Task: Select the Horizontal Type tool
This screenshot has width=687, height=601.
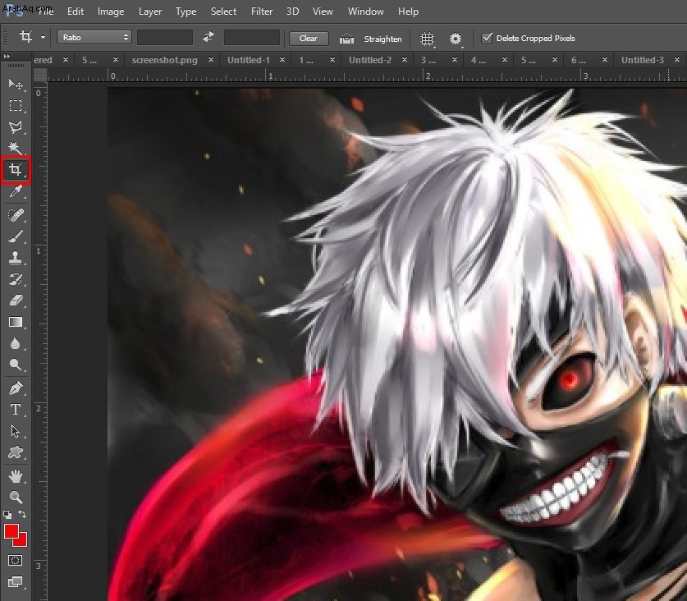Action: 16,410
